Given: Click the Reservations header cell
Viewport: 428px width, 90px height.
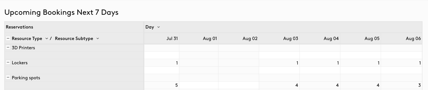Looking at the screenshot, I should click(x=74, y=27).
